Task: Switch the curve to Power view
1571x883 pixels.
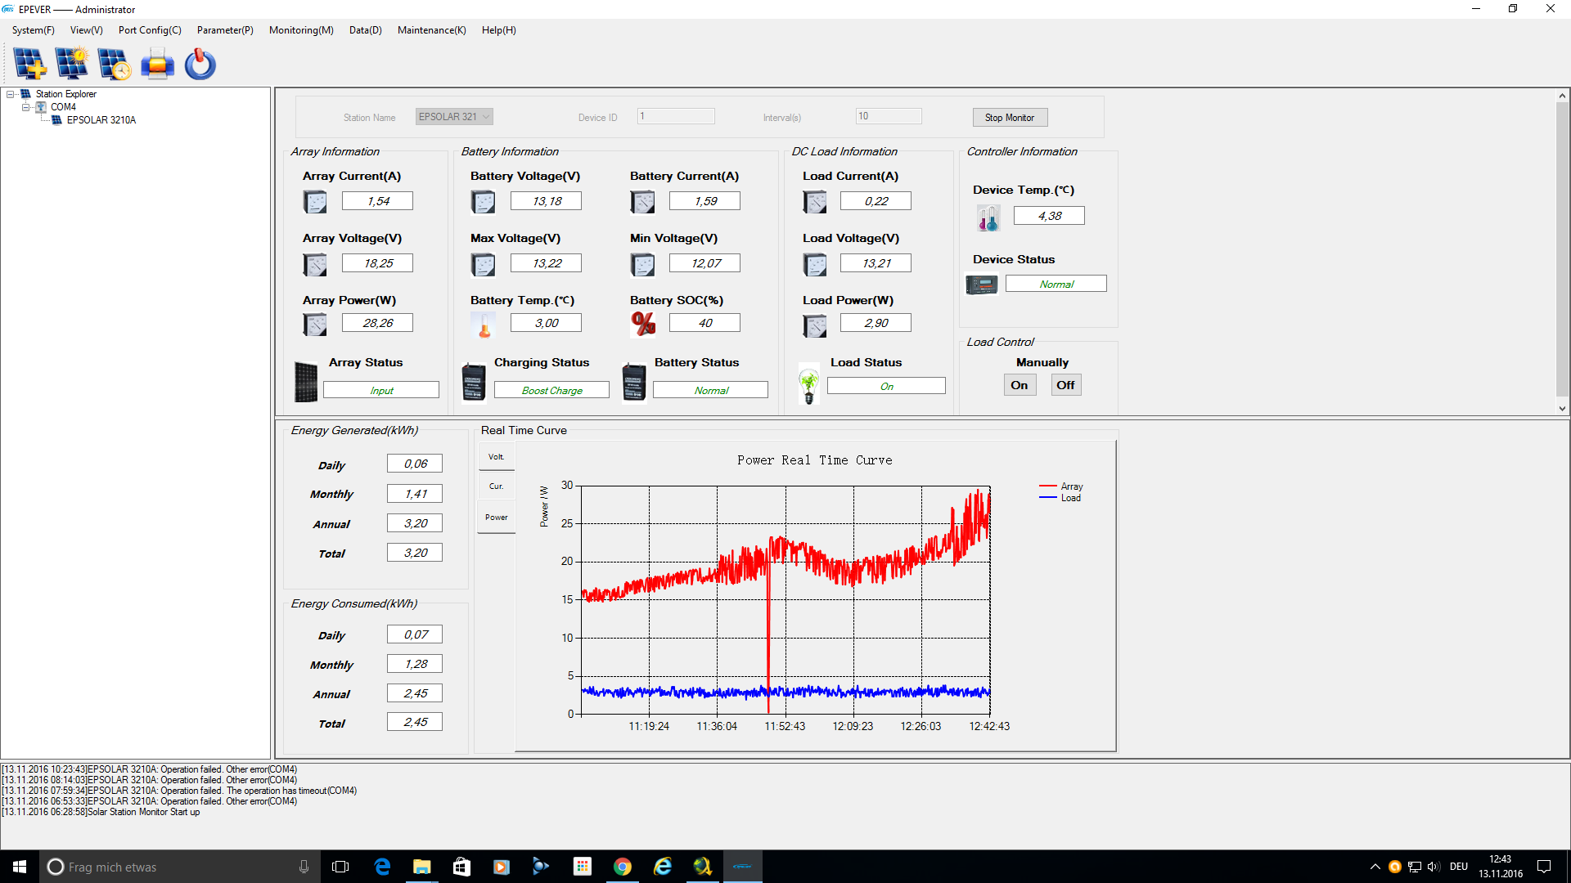Action: coord(496,518)
